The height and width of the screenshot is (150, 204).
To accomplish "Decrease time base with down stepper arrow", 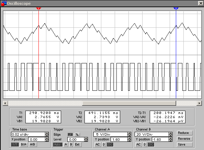I will (47, 135).
